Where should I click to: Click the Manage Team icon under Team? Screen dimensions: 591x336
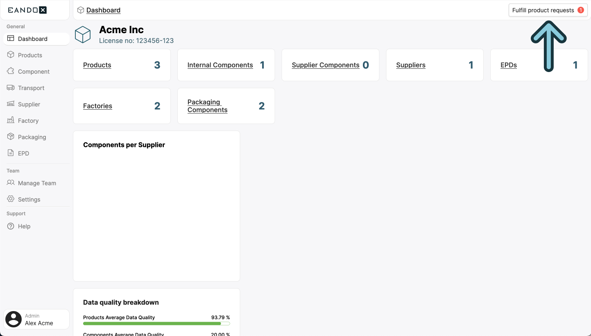(x=11, y=183)
